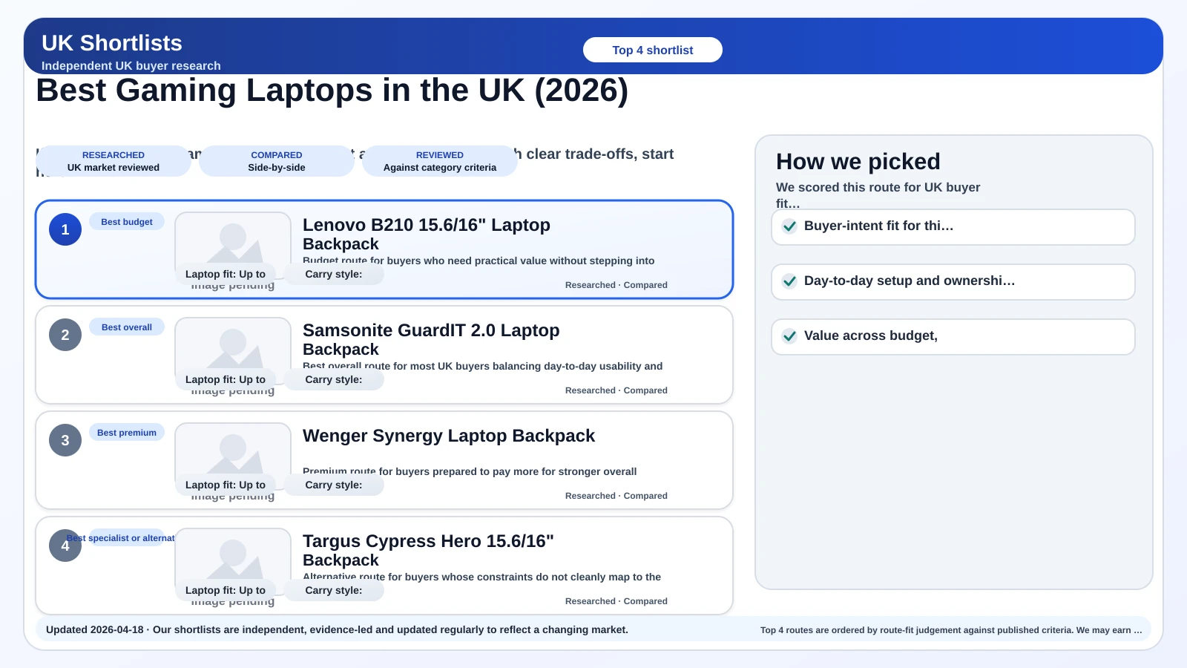Click Researched · Compared in Targus card
The image size is (1187, 668).
pos(616,601)
